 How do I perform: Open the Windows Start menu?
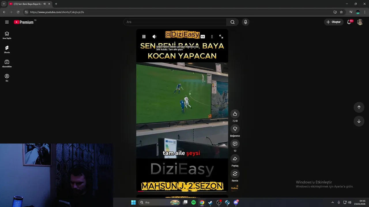click(133, 202)
